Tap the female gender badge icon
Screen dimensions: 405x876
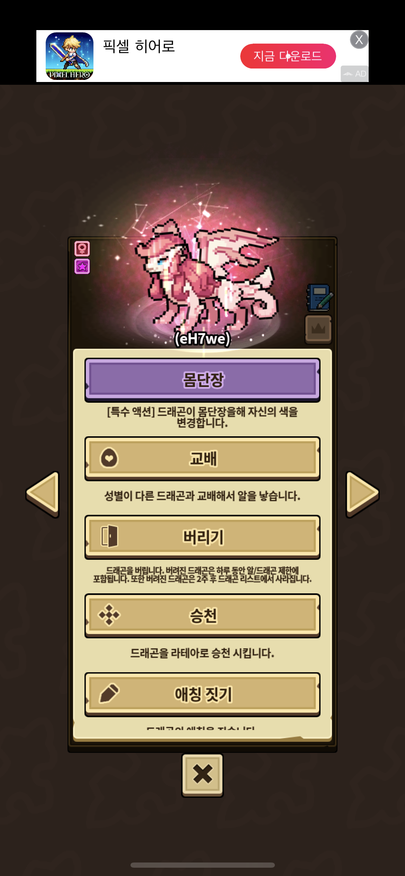[82, 248]
